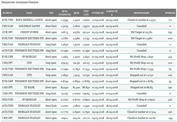The width and height of the screenshot is (177, 122).
Task: Click the 256 profit value
Action: 170,112
